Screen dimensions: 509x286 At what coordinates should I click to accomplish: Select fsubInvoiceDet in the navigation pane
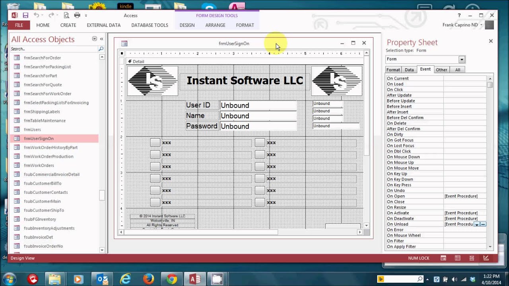pos(54,237)
